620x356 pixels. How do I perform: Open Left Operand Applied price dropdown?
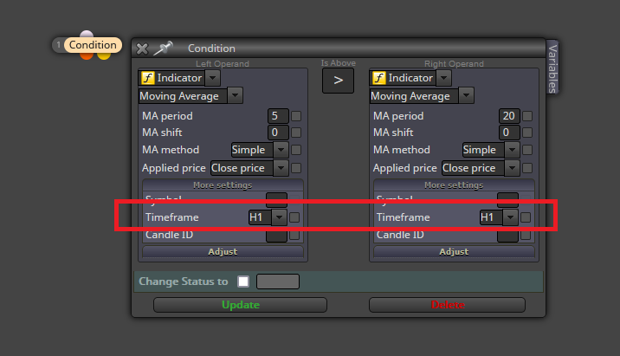281,168
